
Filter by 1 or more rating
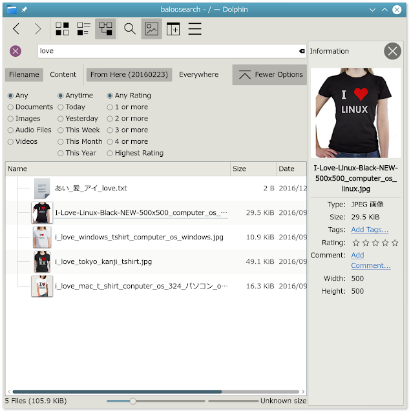click(127, 107)
